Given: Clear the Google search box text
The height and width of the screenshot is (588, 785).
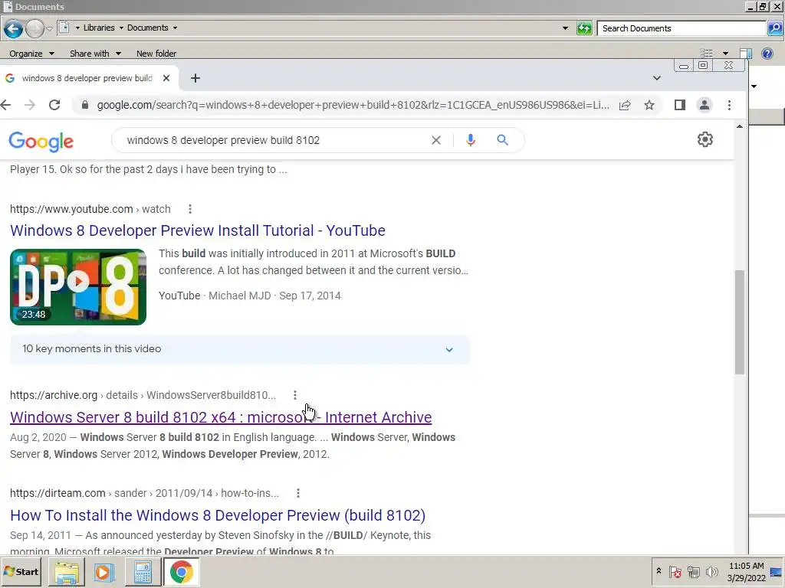Looking at the screenshot, I should [x=436, y=141].
